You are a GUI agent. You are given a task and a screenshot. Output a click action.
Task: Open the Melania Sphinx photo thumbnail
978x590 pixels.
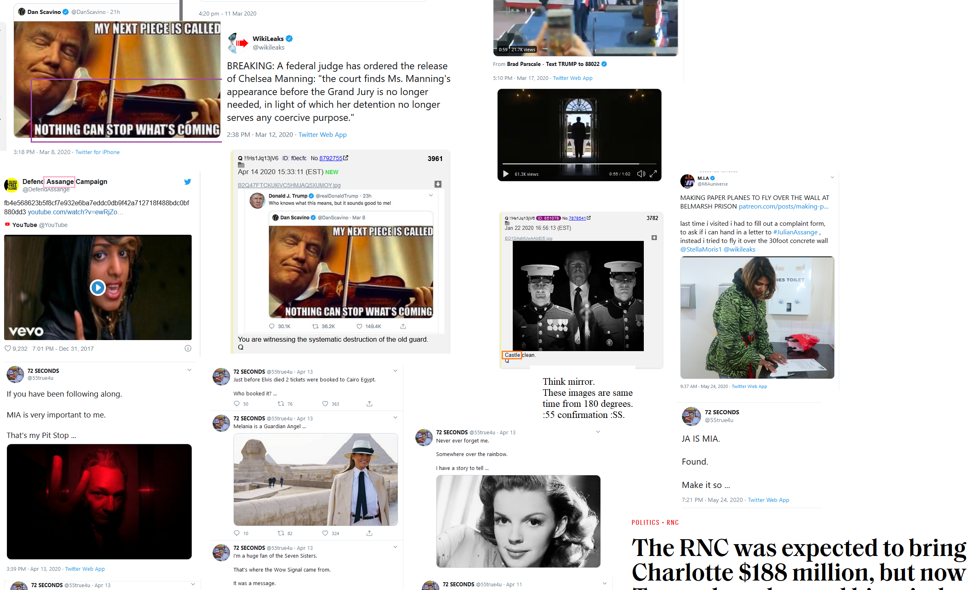316,479
